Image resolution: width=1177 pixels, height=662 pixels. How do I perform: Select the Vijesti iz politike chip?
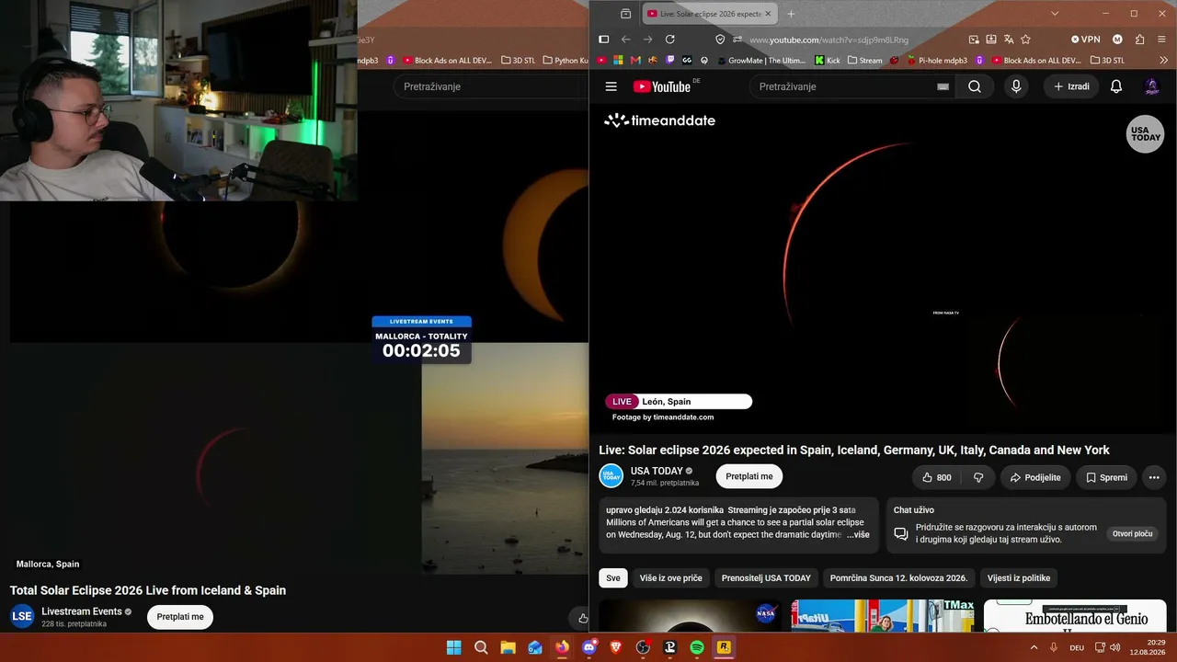pos(1019,578)
